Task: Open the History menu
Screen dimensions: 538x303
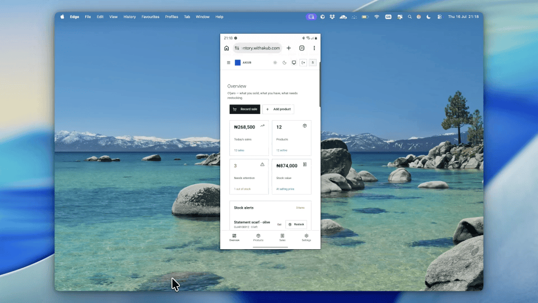Action: coord(129,16)
